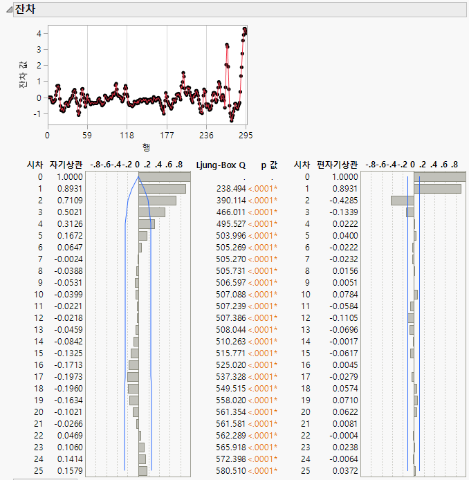Click autocorrelation value 0.7109

point(70,201)
